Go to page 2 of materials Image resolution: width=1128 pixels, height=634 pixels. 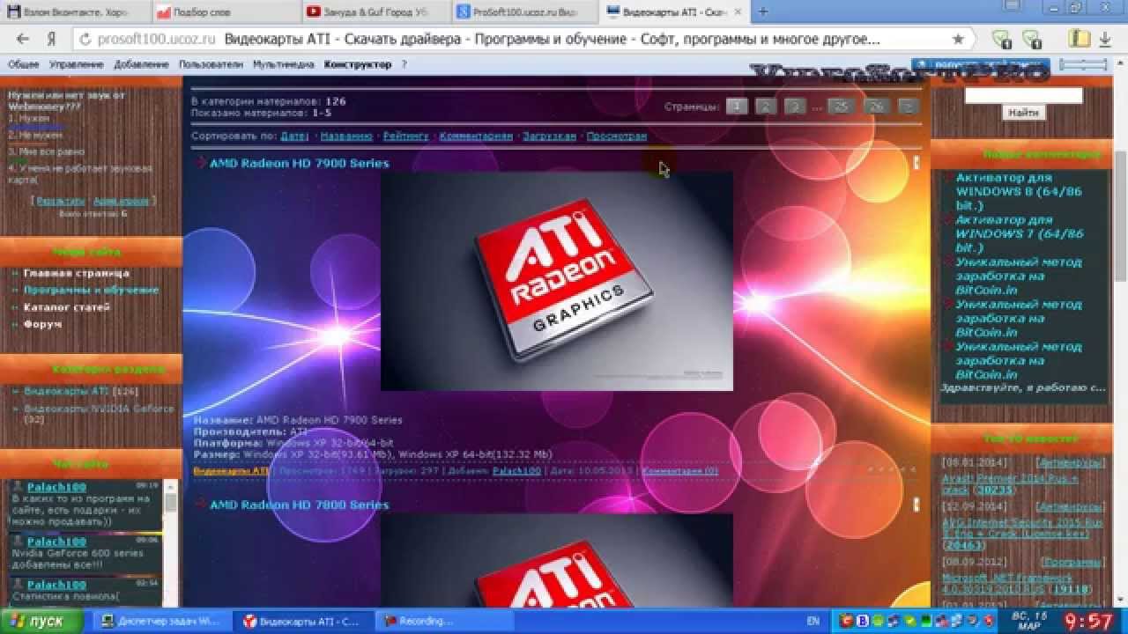pyautogui.click(x=766, y=107)
